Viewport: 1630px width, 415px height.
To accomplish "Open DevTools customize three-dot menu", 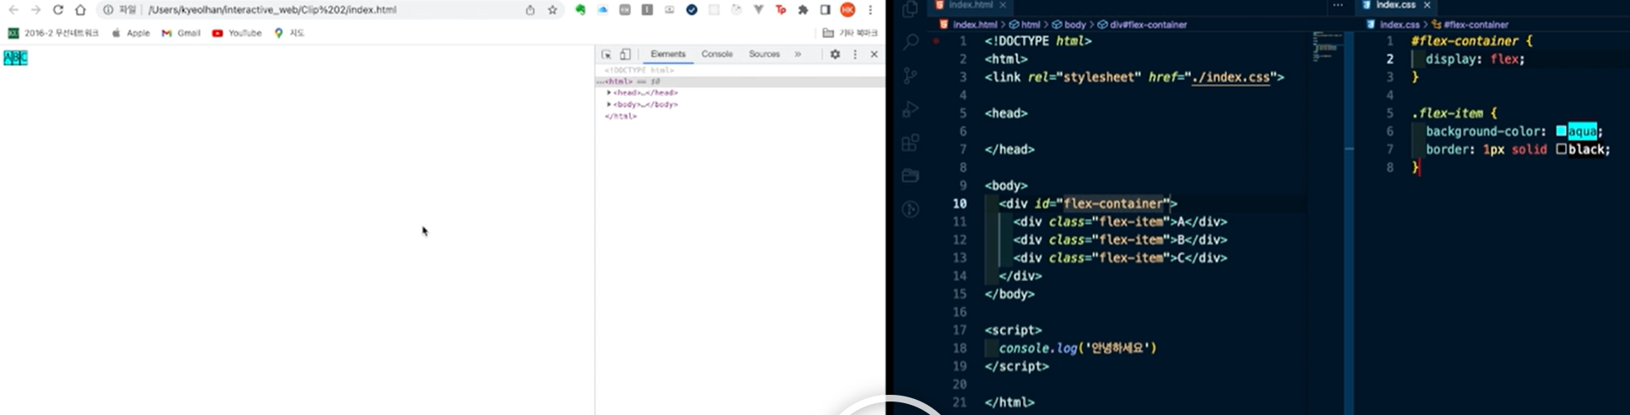I will pos(855,54).
